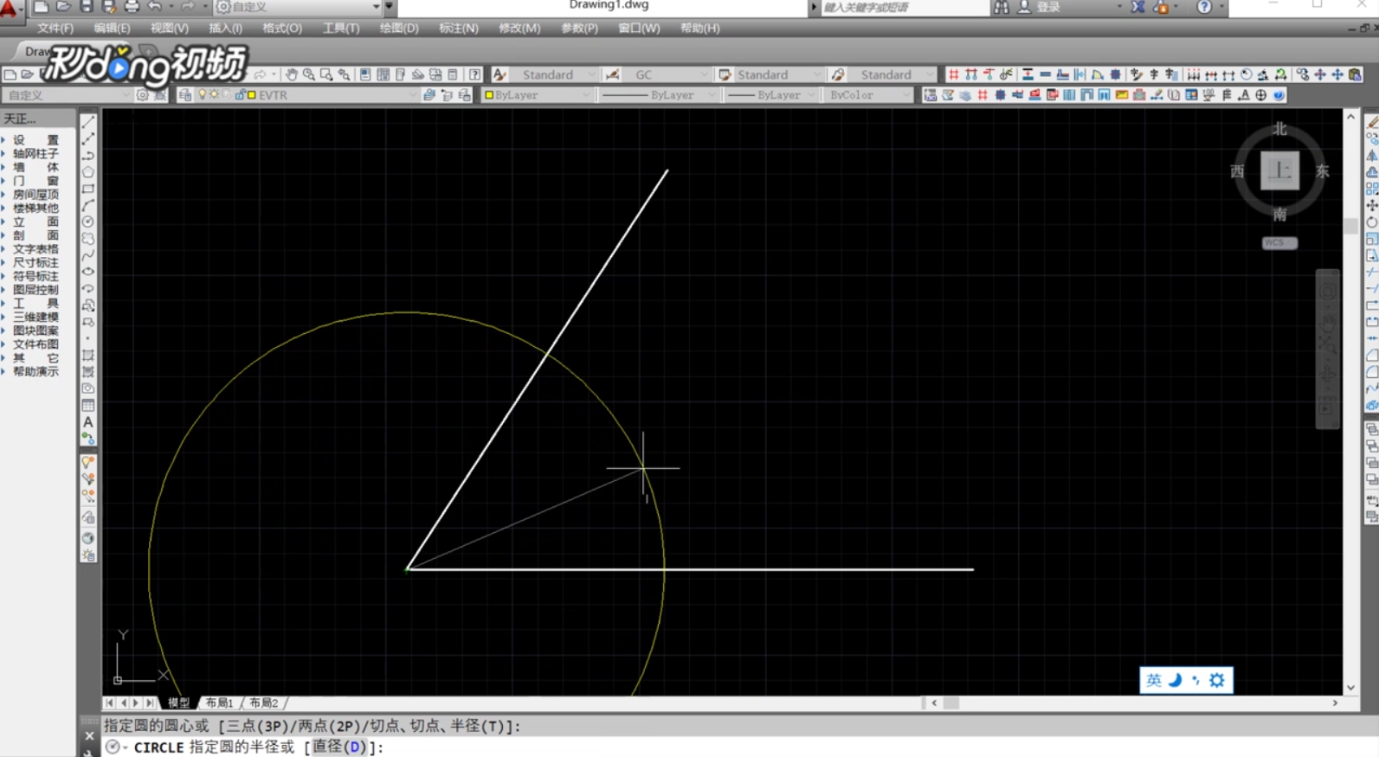The width and height of the screenshot is (1379, 757).
Task: Switch to the 布局1 tab
Action: [x=220, y=702]
